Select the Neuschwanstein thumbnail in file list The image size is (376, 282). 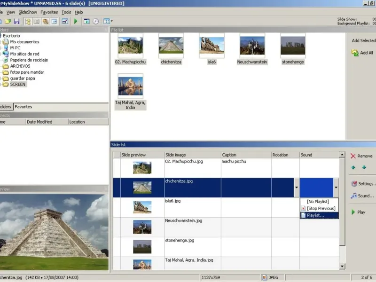tap(252, 46)
